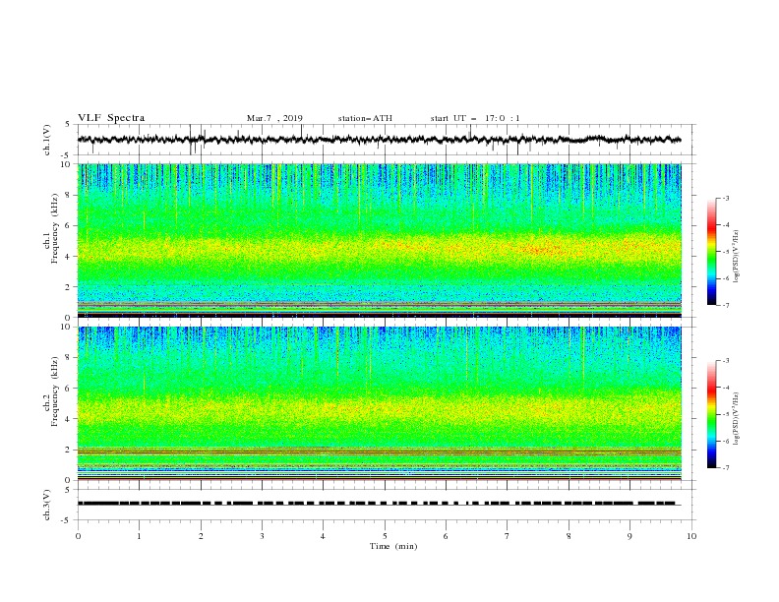Click time axis tick label "0"
Viewport: 779px width, 602px height.
click(x=78, y=536)
